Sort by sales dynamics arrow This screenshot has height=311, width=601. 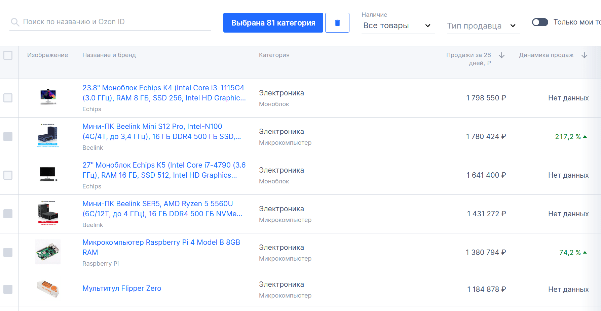584,55
